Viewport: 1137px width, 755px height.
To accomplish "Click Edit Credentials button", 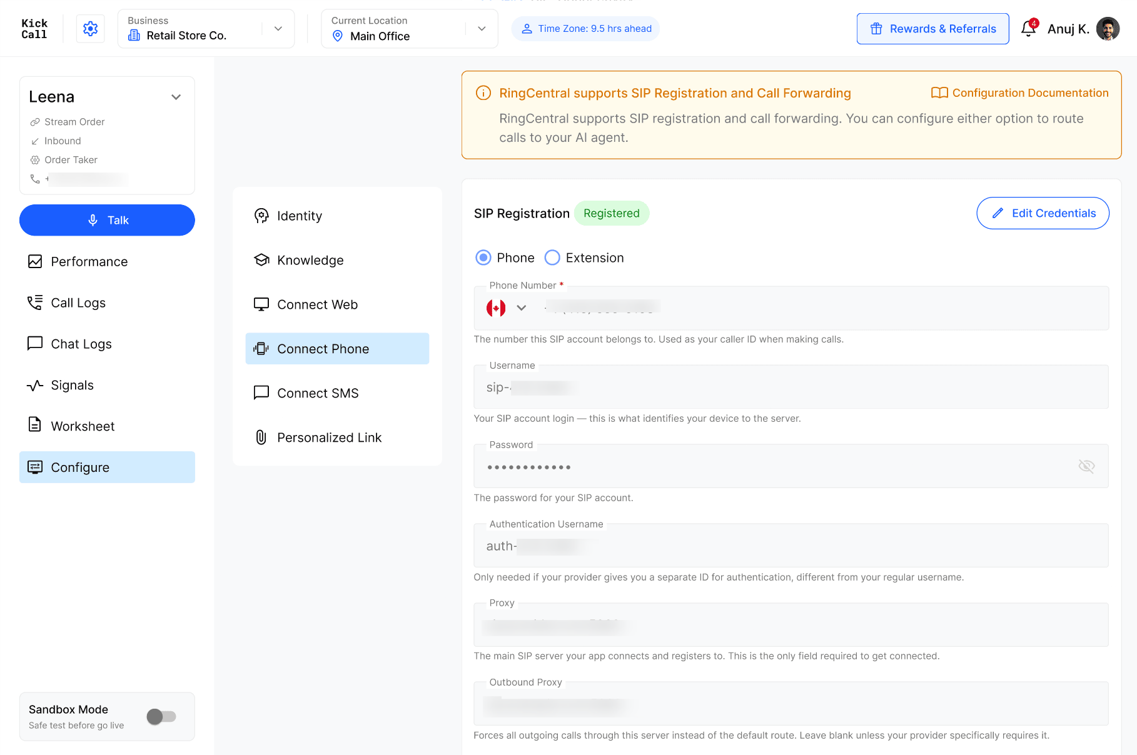I will point(1043,213).
